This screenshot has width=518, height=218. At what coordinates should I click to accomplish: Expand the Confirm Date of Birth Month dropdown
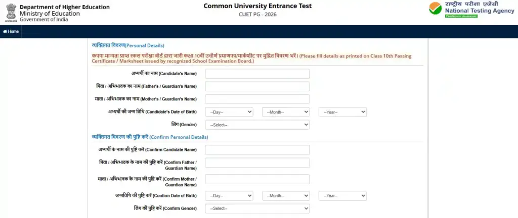285,196
